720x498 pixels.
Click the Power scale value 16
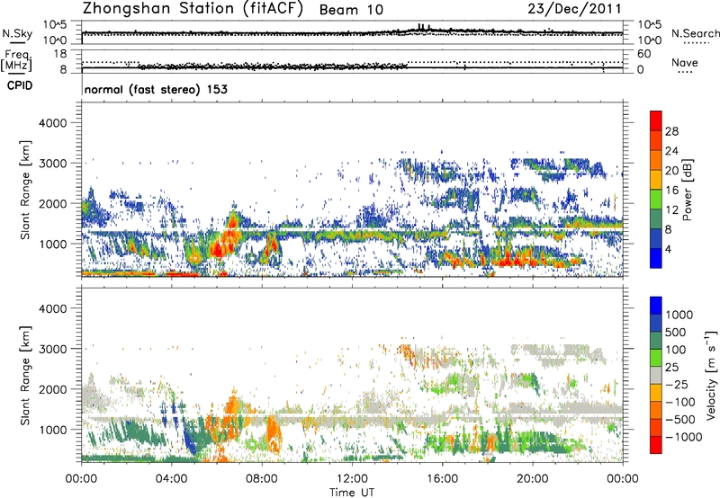671,191
